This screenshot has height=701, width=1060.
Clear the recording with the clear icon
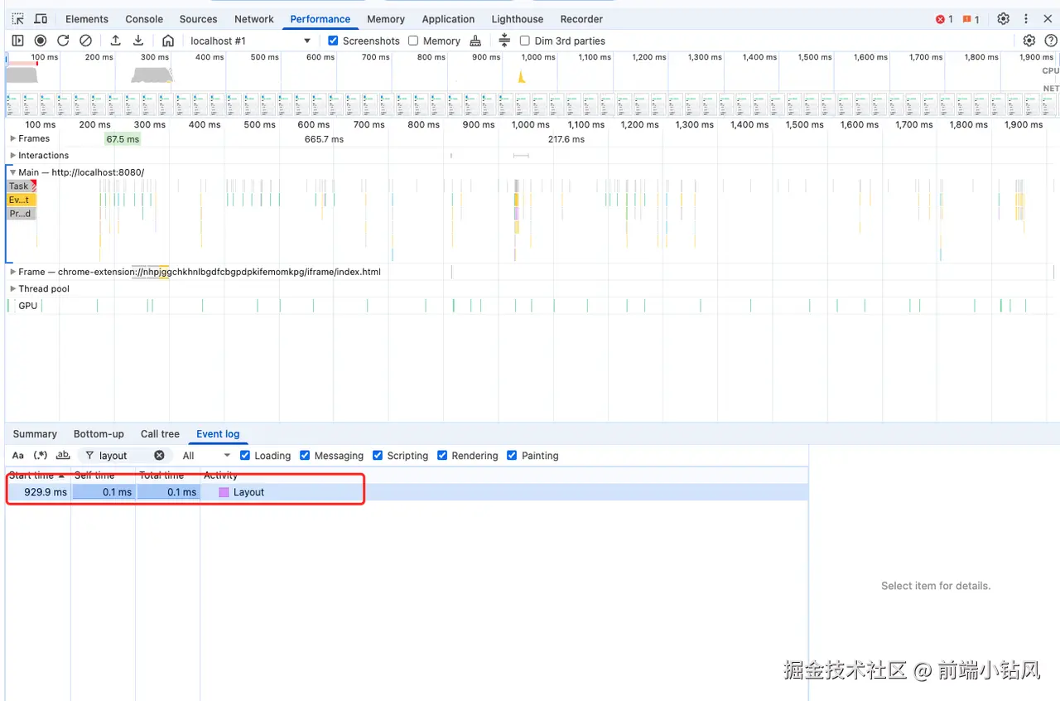[85, 41]
